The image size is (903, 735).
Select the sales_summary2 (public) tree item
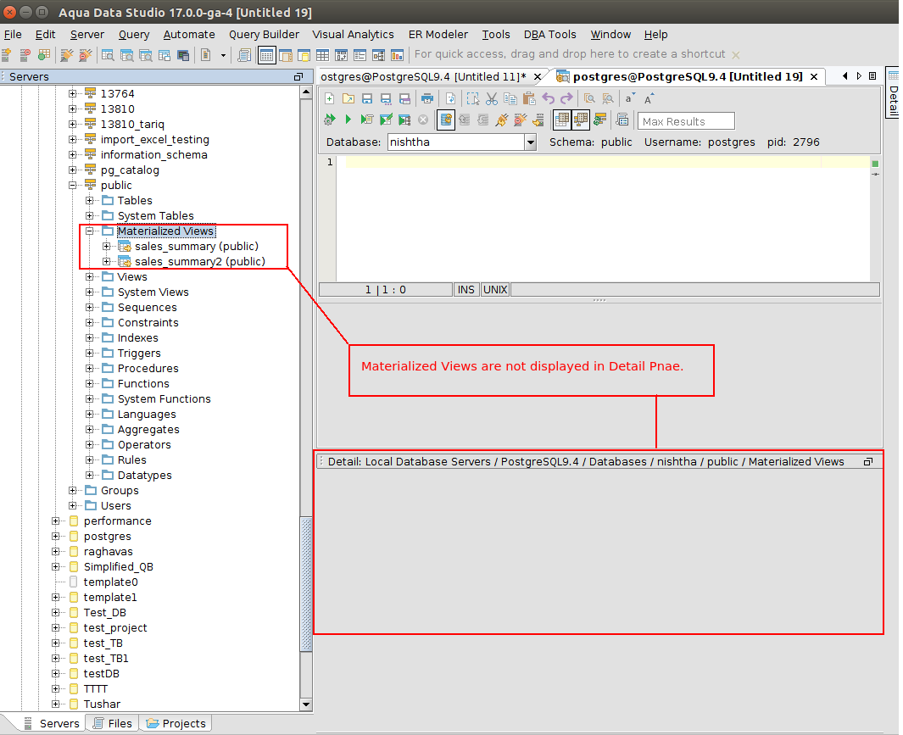[x=200, y=261]
